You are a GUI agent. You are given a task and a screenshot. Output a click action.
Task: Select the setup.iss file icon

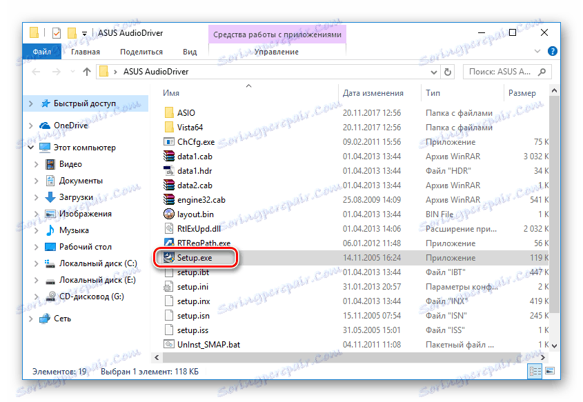click(x=169, y=330)
